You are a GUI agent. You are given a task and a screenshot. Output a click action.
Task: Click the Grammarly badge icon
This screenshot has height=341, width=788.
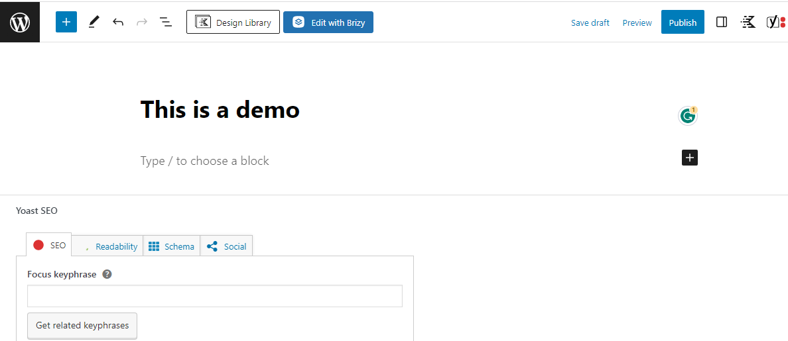687,116
